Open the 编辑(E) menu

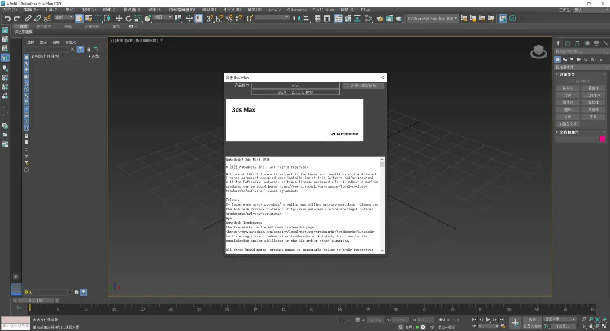pos(30,10)
